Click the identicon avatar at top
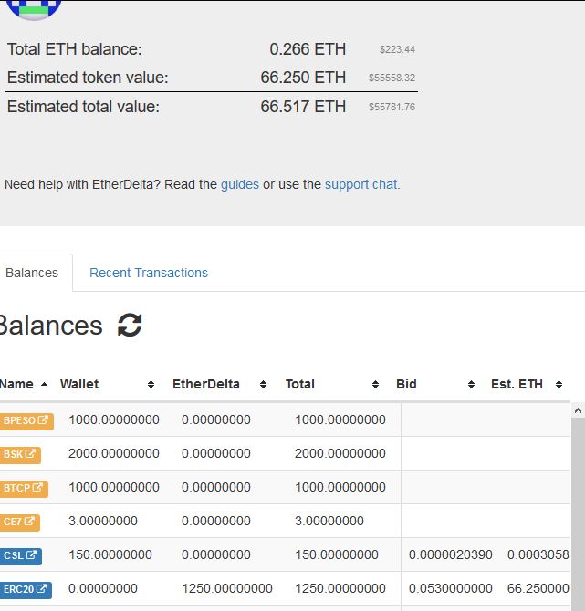 click(34, 9)
